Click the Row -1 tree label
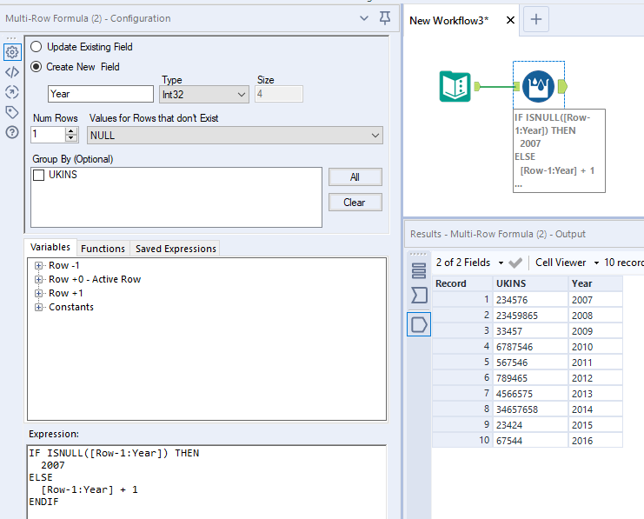Viewport: 644px width, 519px height. point(64,265)
